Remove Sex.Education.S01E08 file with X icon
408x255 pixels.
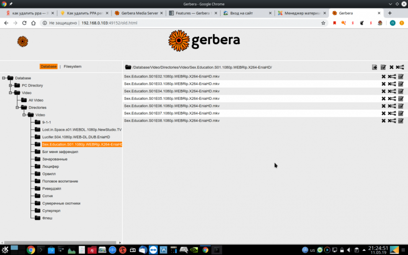click(383, 121)
